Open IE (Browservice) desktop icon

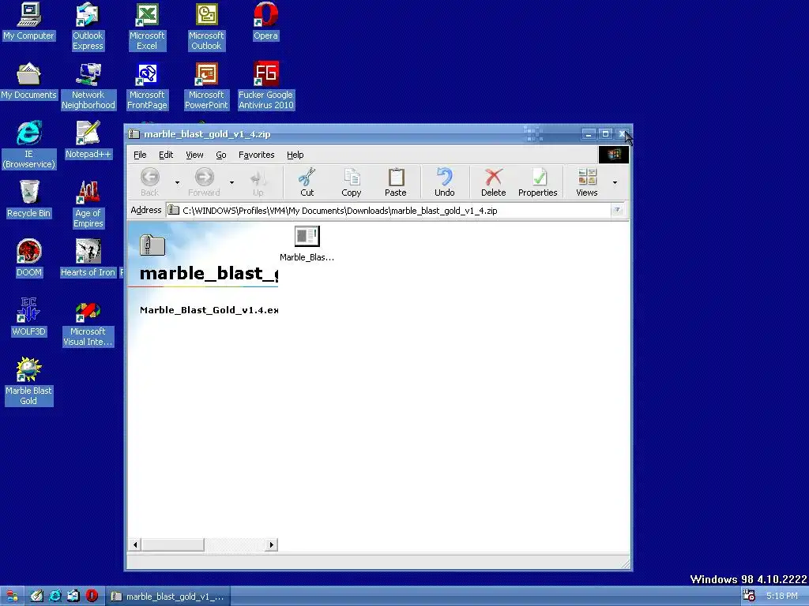pyautogui.click(x=28, y=145)
